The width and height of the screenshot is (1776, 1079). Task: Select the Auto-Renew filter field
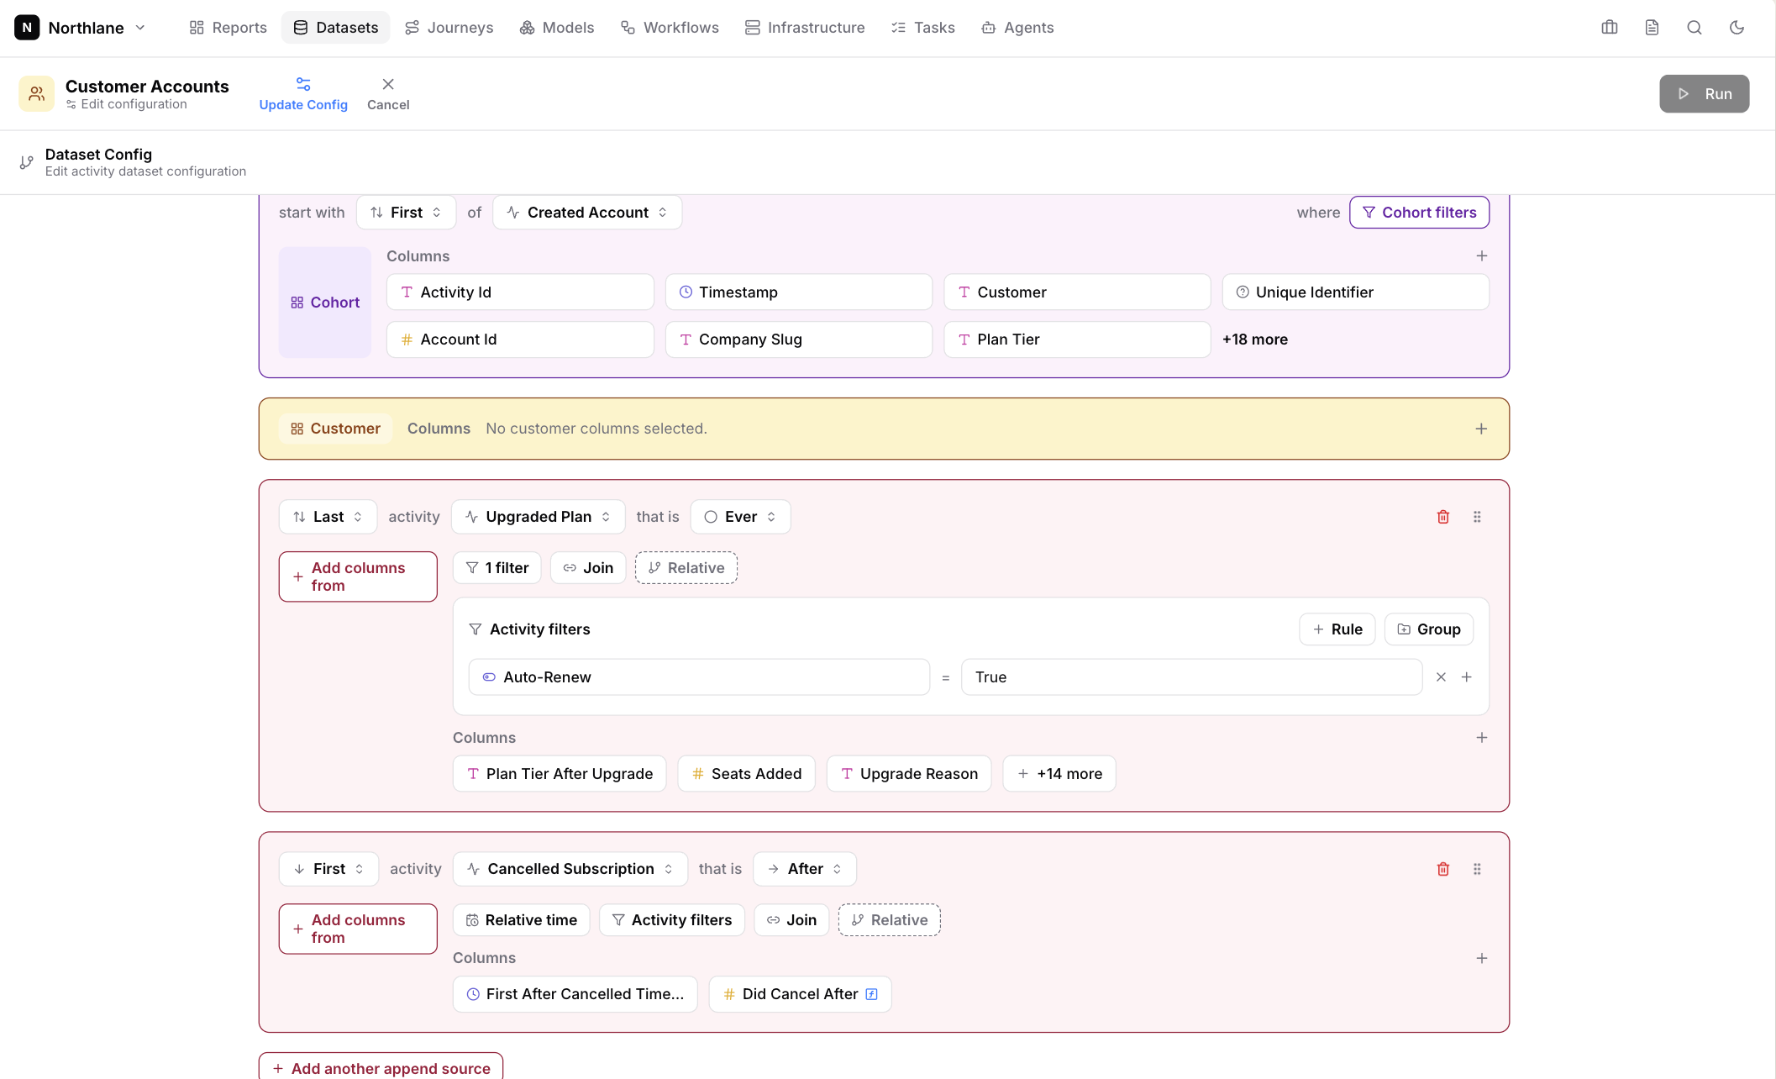click(699, 677)
